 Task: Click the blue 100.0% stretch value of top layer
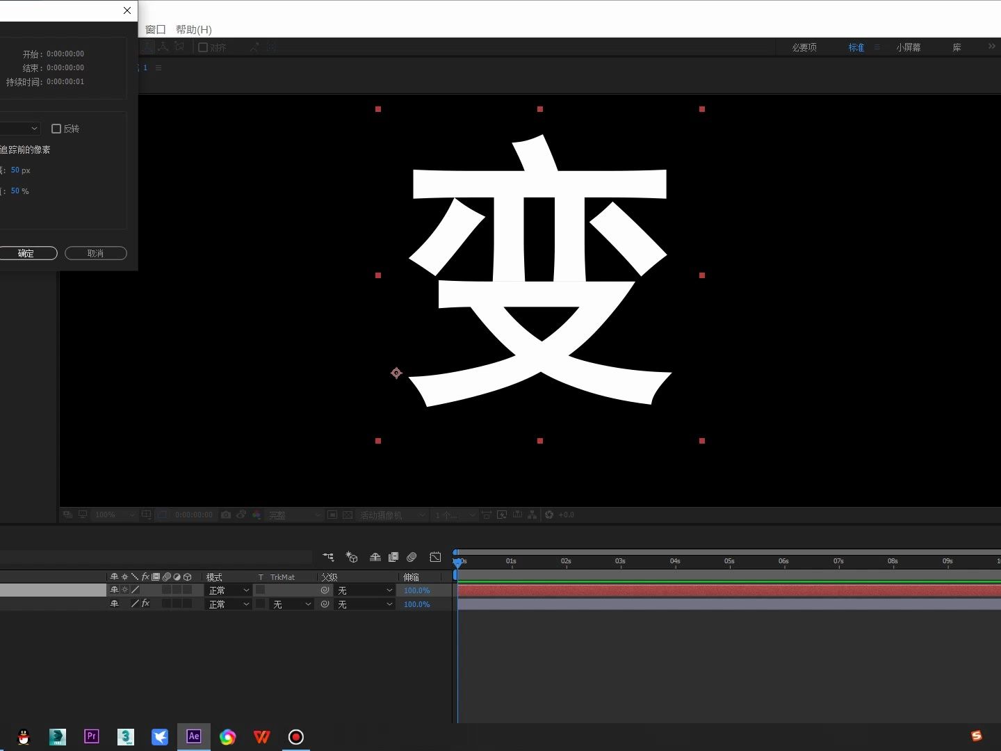(x=416, y=590)
